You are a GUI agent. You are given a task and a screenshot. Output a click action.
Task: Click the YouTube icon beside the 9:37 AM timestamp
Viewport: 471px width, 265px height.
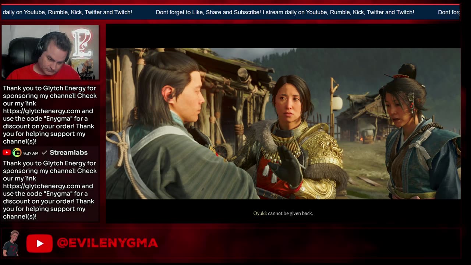coord(7,152)
